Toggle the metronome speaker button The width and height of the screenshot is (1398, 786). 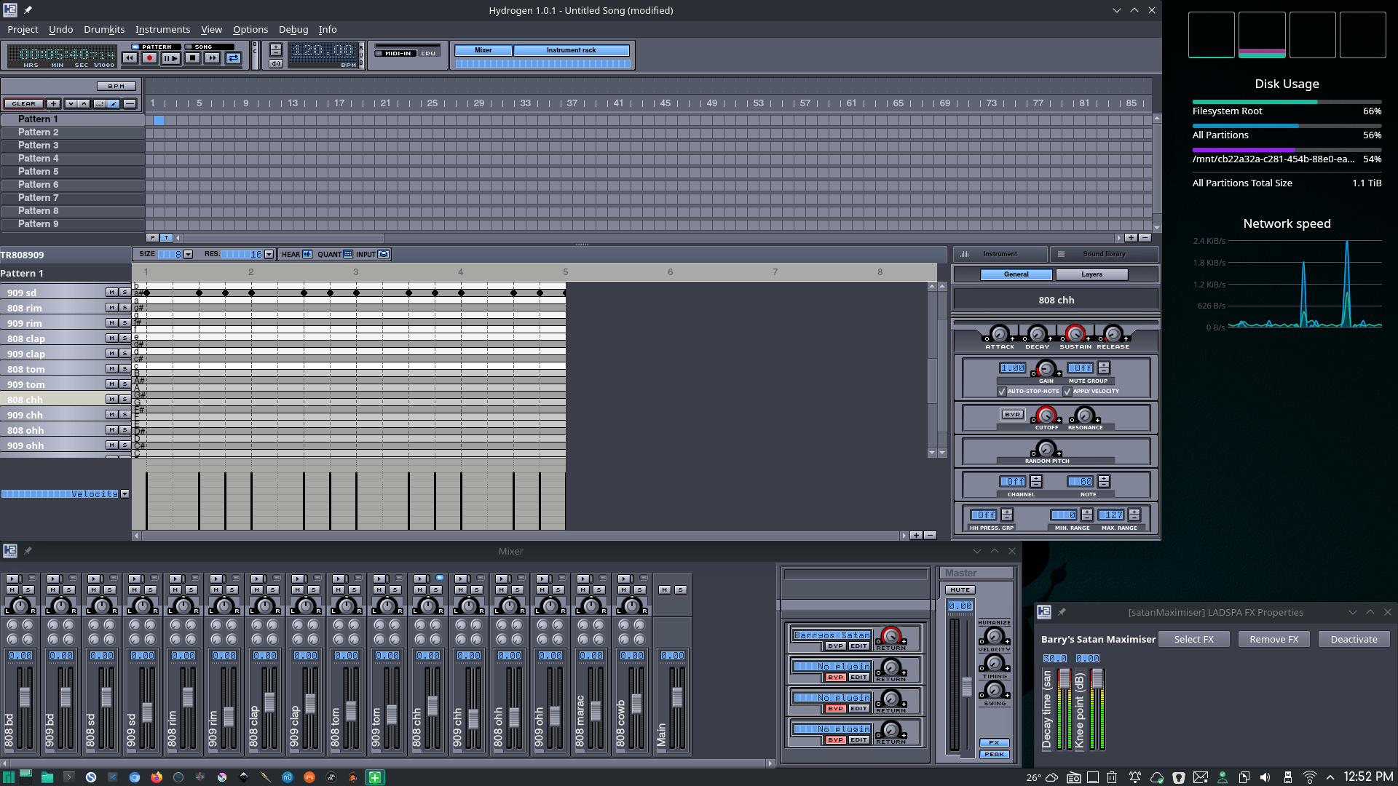click(x=275, y=63)
